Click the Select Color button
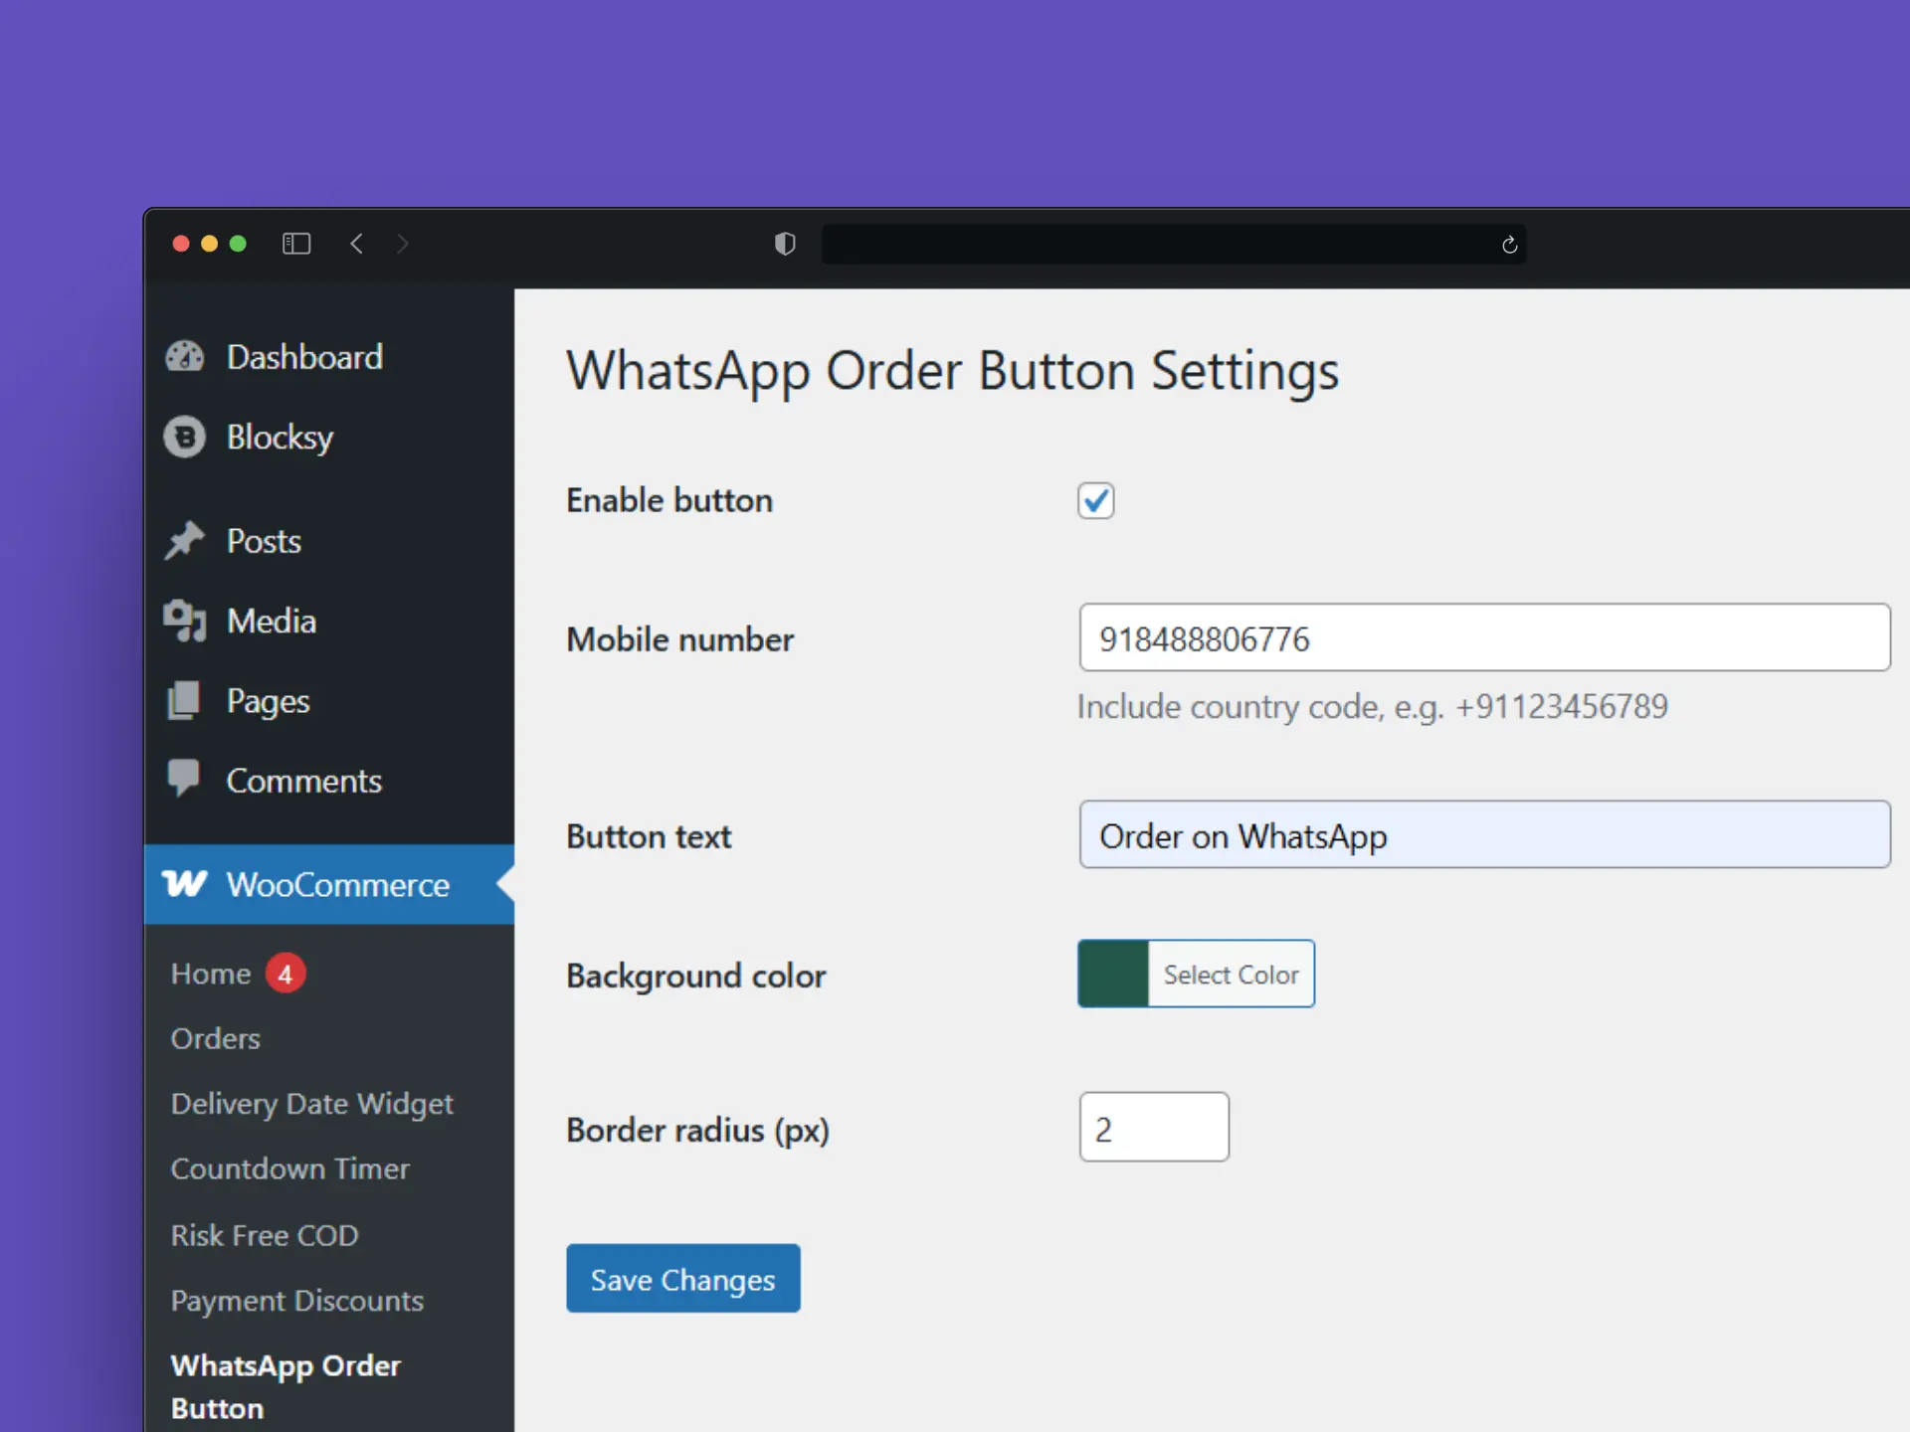Viewport: 1910px width, 1432px height. 1231,975
